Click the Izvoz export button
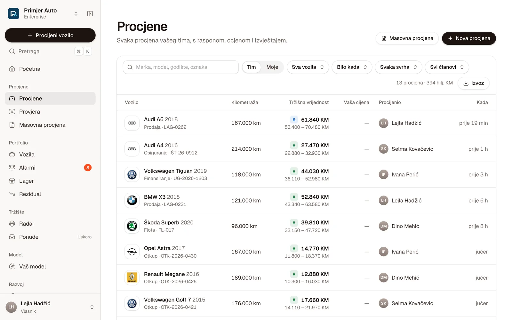This screenshot has width=512, height=320. 474,83
